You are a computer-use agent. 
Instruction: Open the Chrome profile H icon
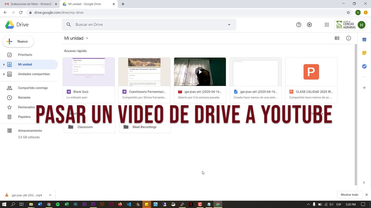(358, 12)
